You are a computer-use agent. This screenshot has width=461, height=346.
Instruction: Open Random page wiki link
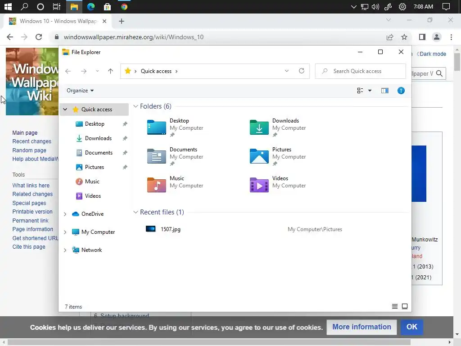(29, 150)
